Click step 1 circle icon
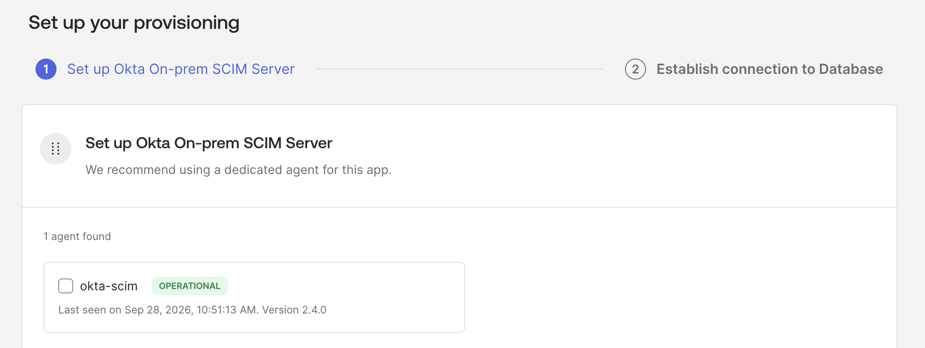Viewport: 925px width, 348px height. pos(46,69)
